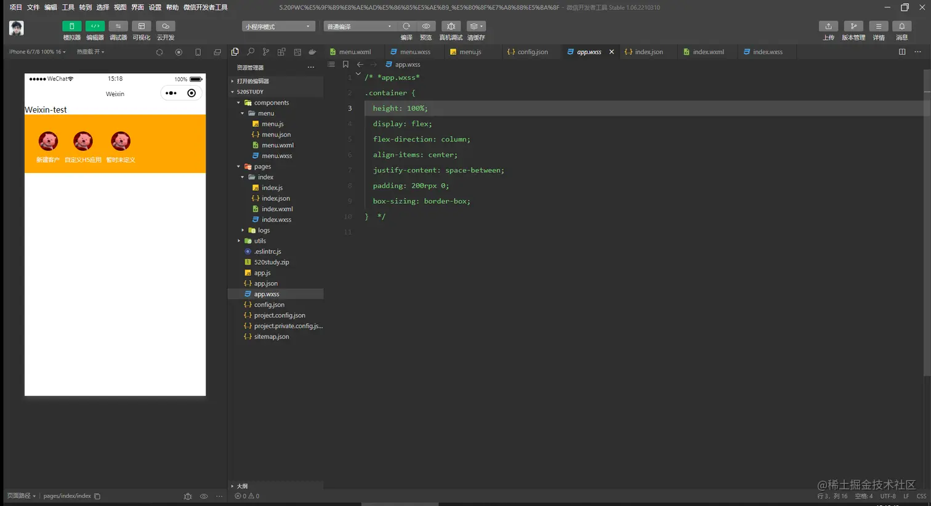The height and width of the screenshot is (506, 931).
Task: Collapse the components folder
Action: (x=276, y=103)
